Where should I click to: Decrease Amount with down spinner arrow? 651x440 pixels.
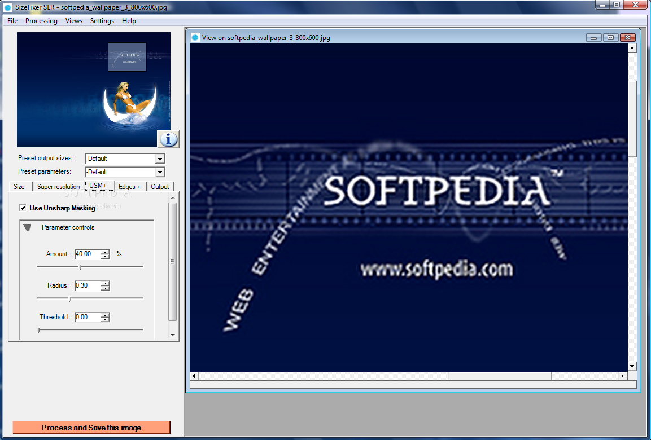tap(105, 257)
